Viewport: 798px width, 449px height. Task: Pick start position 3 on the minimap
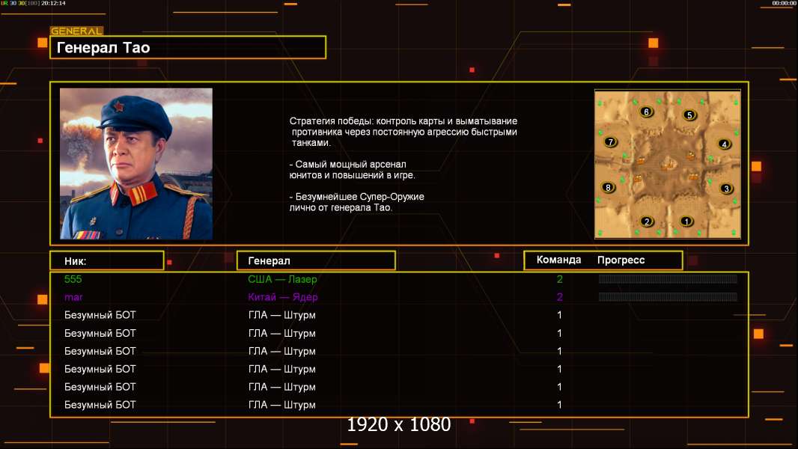click(726, 189)
